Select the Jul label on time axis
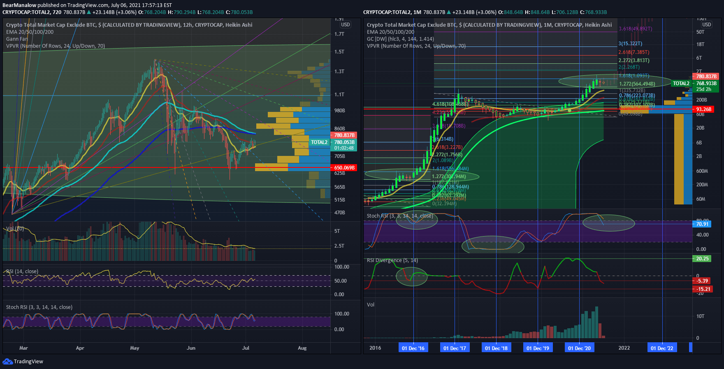This screenshot has width=724, height=369. 246,348
